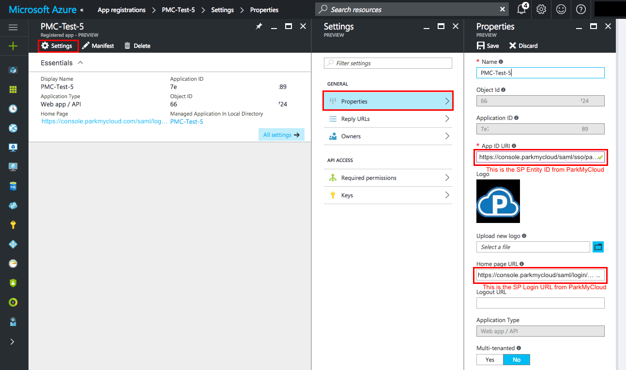This screenshot has width=626, height=370.
Task: Click the chevron arrow on Owners row
Action: 447,136
